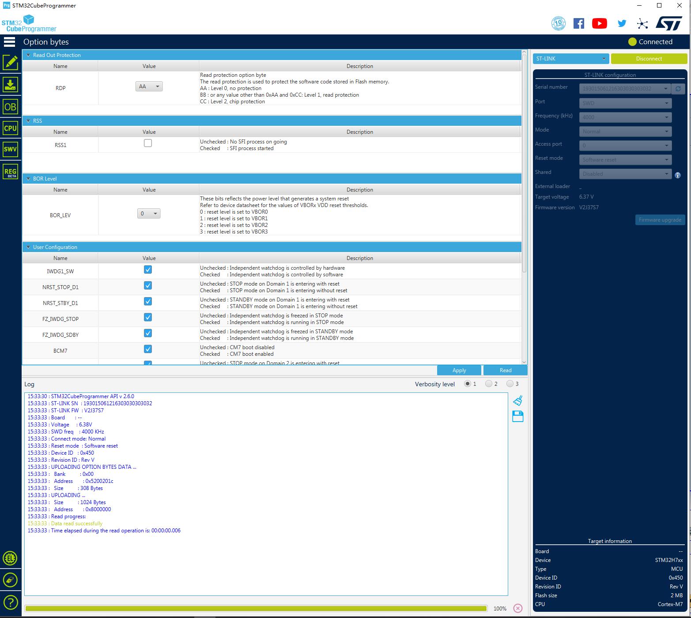Collapse the User Configuration section
Image resolution: width=691 pixels, height=618 pixels.
(28, 247)
